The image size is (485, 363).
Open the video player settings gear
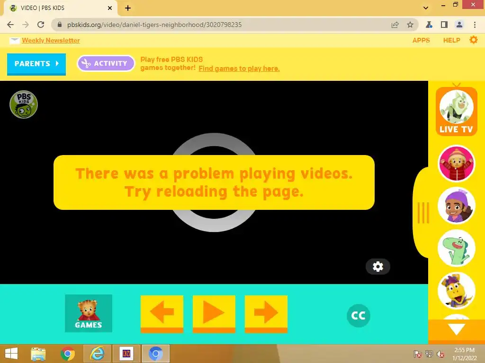click(377, 267)
